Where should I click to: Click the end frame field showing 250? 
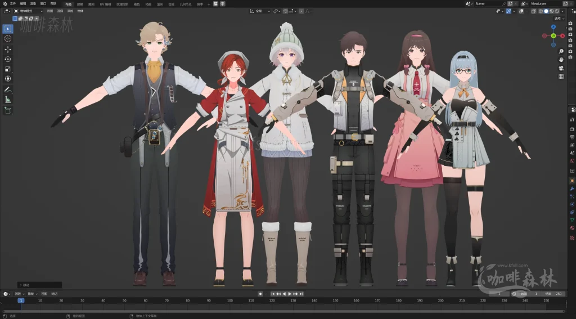[554, 294]
